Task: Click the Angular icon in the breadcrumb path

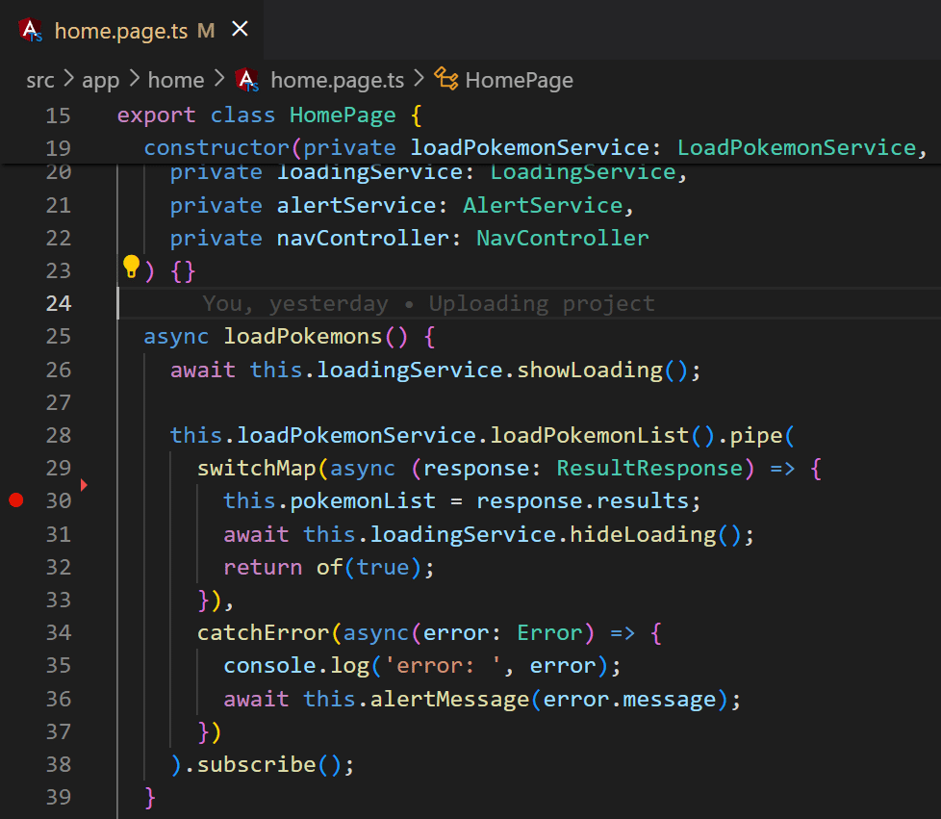Action: pos(246,80)
